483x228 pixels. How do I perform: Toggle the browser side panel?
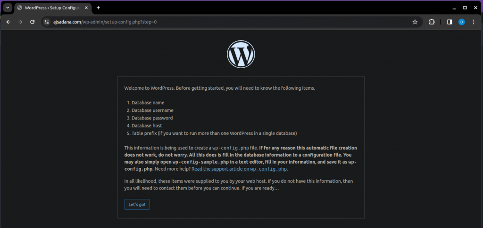click(x=450, y=22)
